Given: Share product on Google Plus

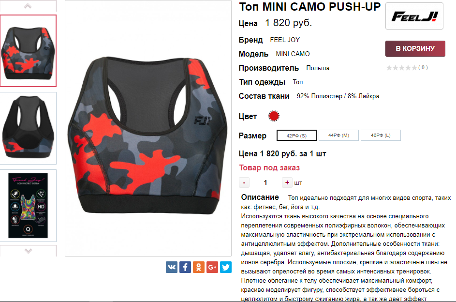Looking at the screenshot, I should point(212,267).
